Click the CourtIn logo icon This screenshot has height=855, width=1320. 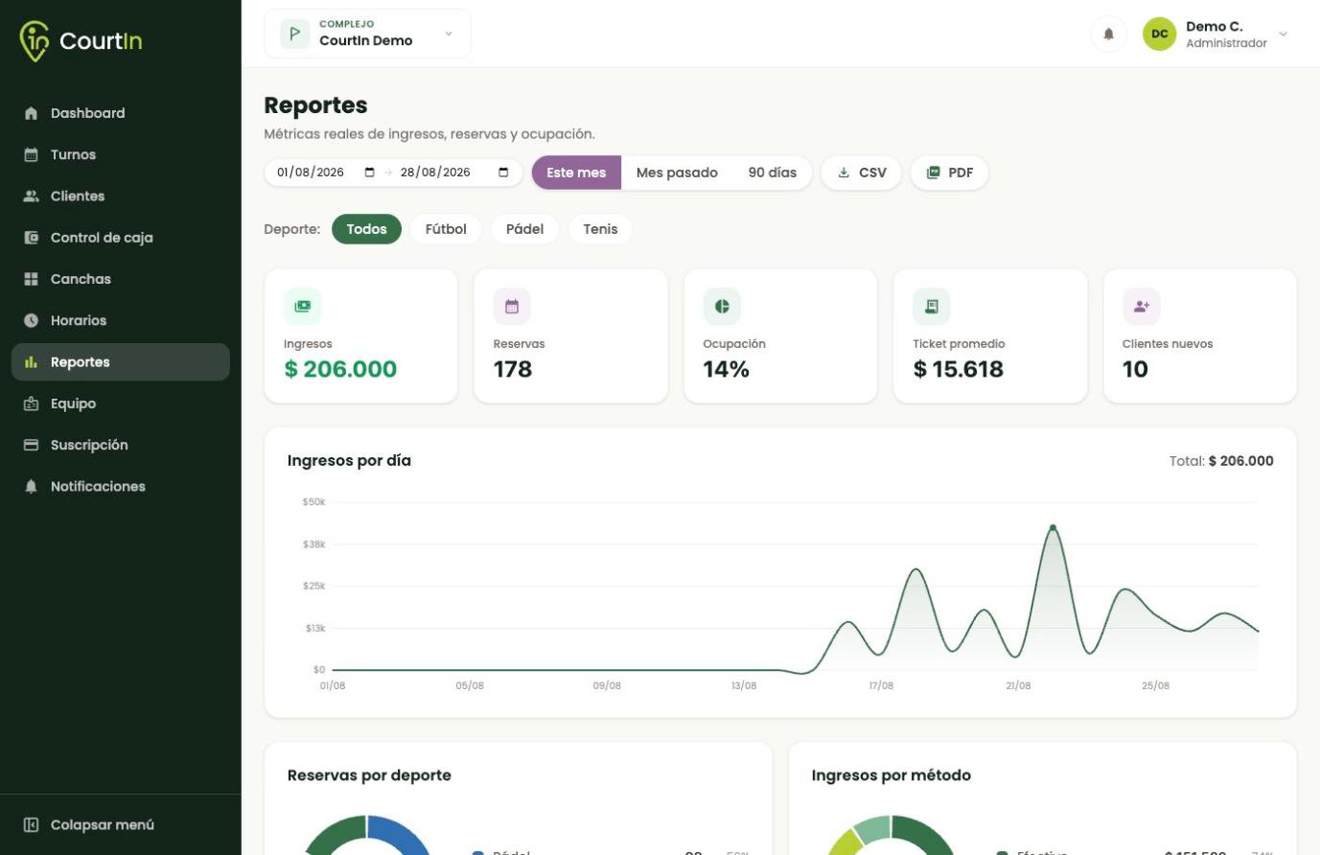pos(34,40)
